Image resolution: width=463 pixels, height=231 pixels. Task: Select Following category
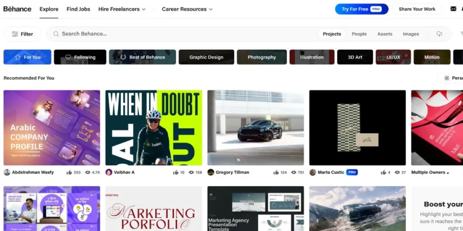click(80, 57)
